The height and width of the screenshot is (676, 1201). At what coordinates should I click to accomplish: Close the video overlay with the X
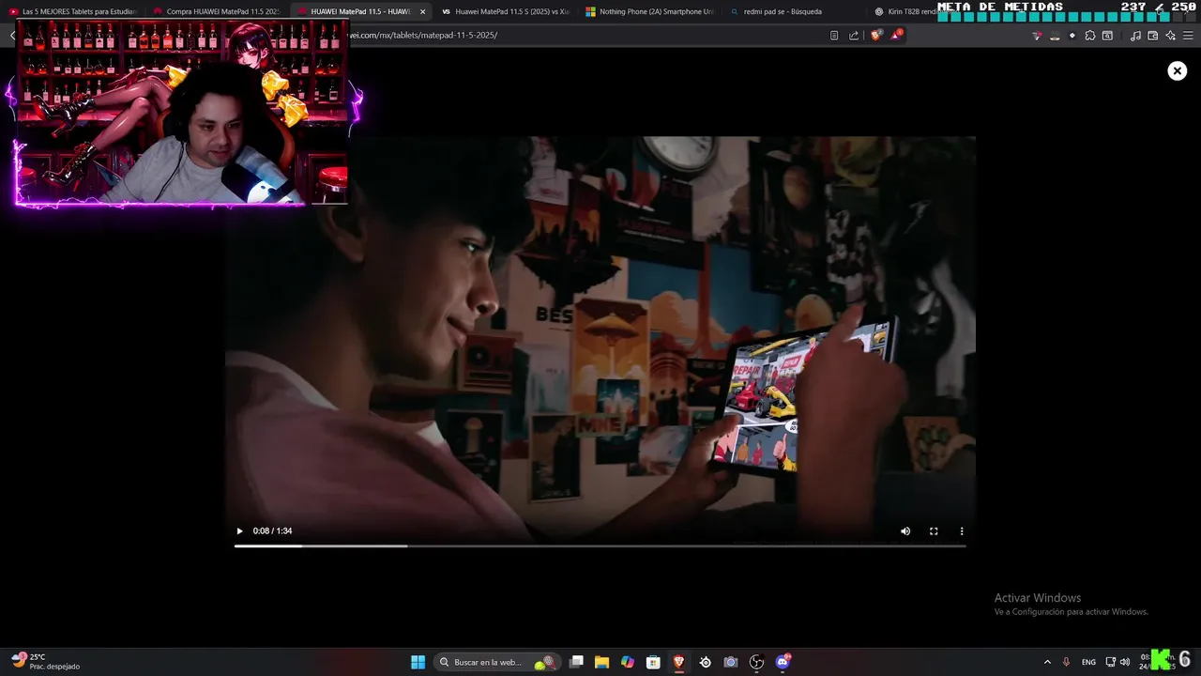point(1178,70)
